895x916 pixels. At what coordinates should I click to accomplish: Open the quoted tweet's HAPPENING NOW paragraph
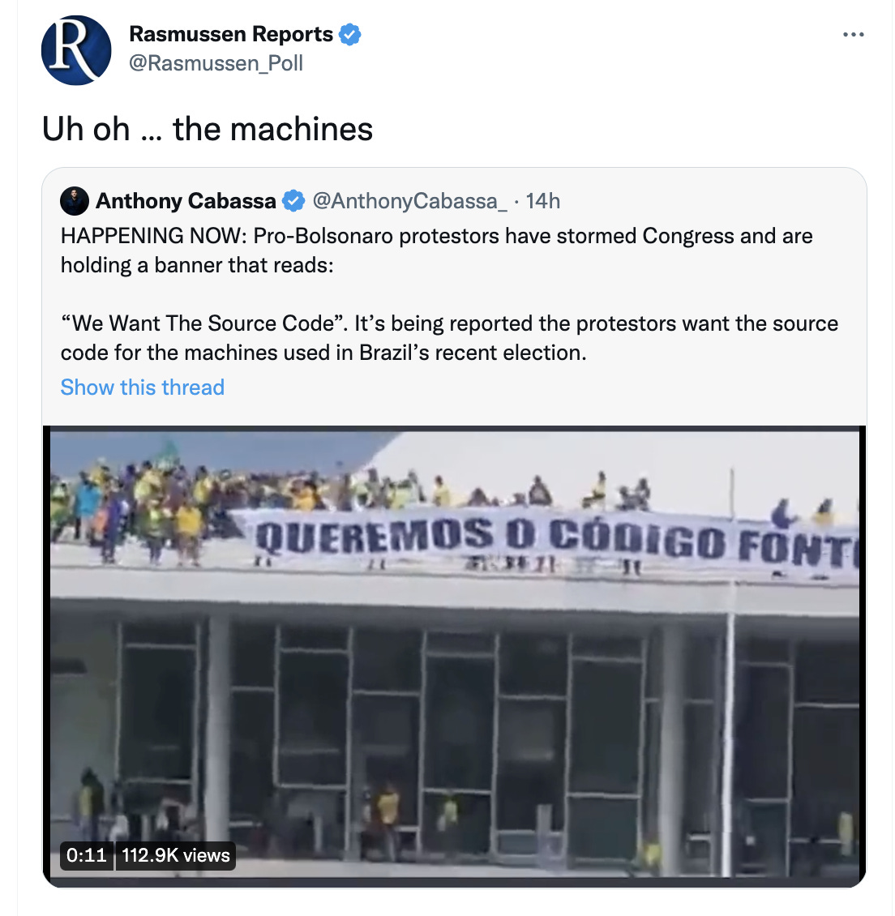point(436,250)
